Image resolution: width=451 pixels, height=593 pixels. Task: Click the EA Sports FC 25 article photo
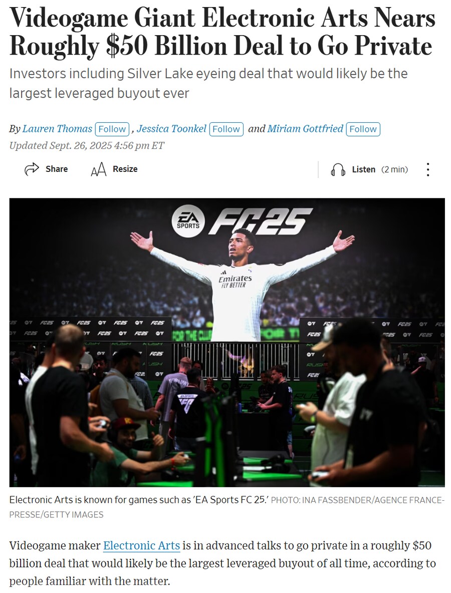227,342
